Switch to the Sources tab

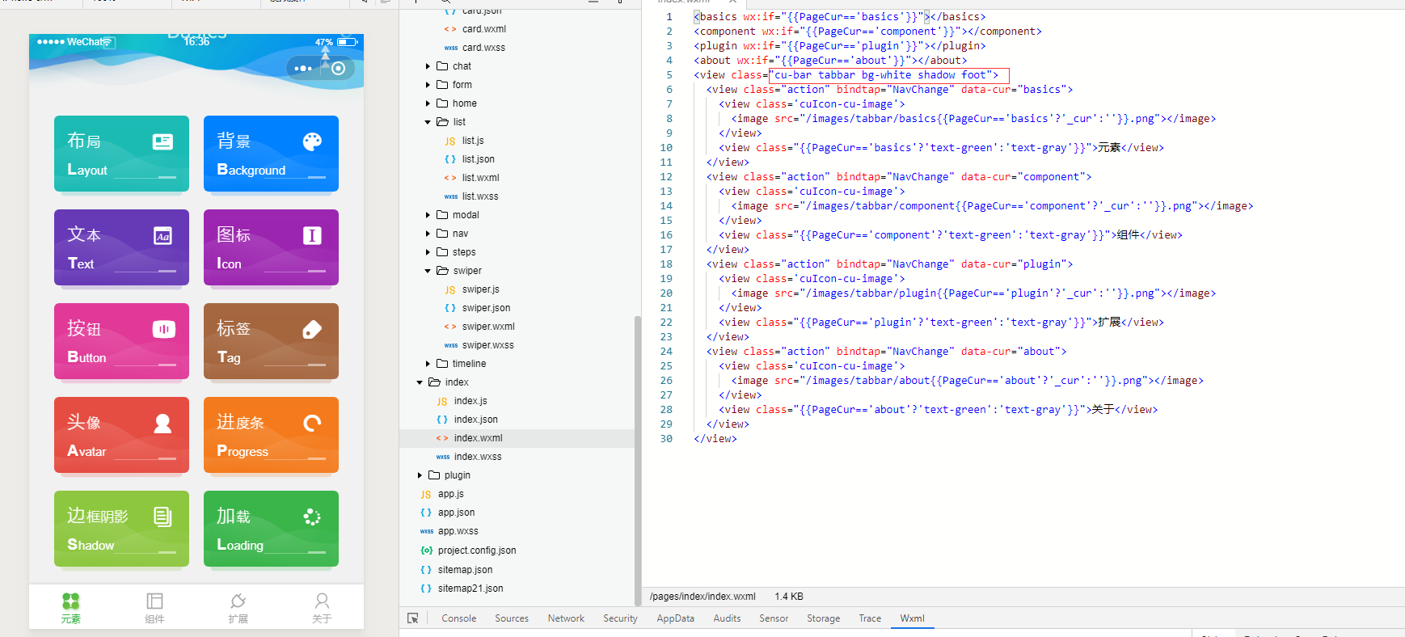pyautogui.click(x=512, y=618)
